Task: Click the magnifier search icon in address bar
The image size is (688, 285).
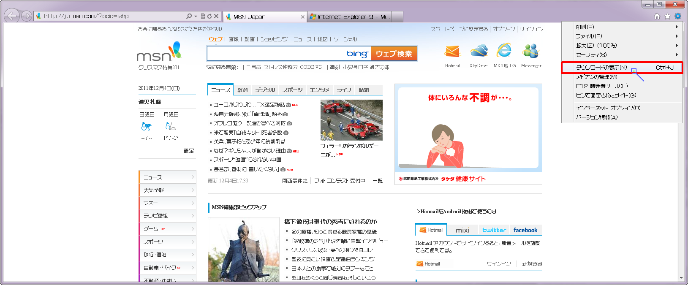Action: coord(189,16)
